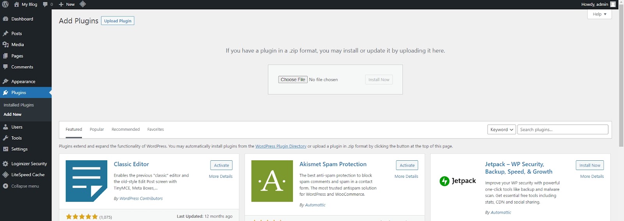
Task: Click the Howdy, admin account text
Action: (594, 4)
